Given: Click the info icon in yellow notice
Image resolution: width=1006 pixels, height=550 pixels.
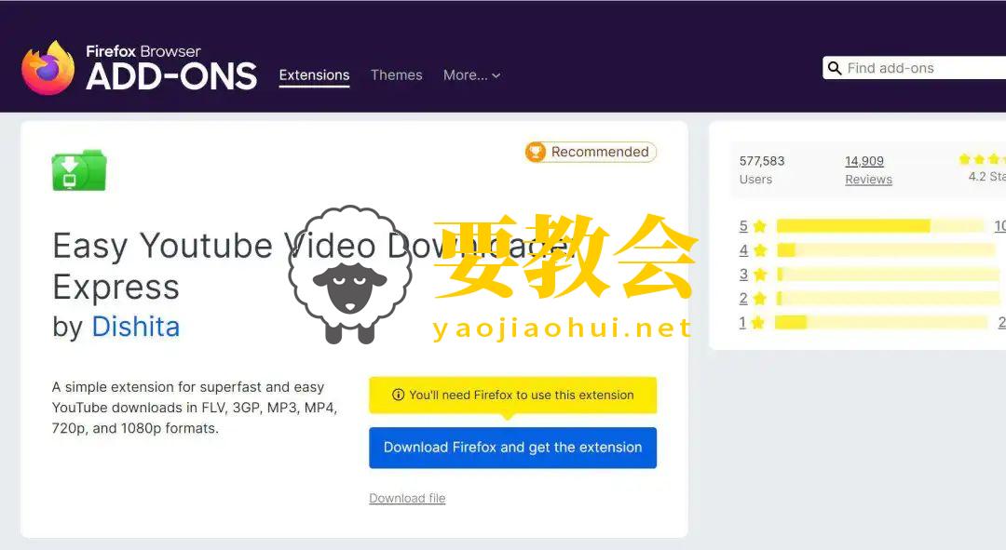Looking at the screenshot, I should (398, 395).
